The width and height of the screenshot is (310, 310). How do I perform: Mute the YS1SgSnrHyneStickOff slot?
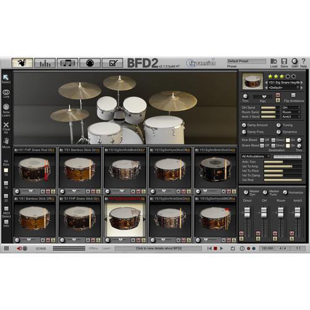tap(184, 192)
